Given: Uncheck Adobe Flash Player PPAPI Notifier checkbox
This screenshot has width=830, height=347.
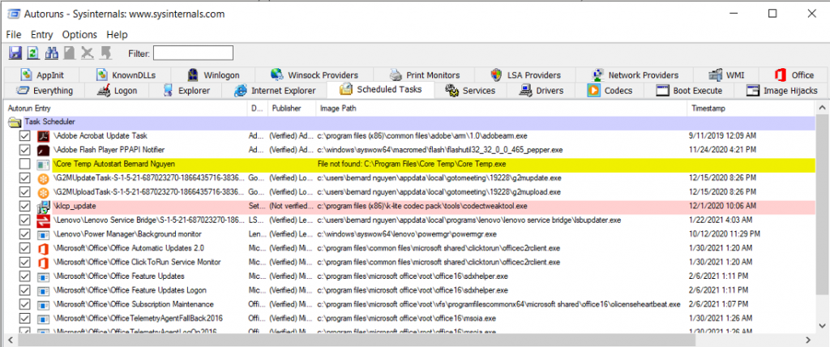Looking at the screenshot, I should click(x=24, y=150).
